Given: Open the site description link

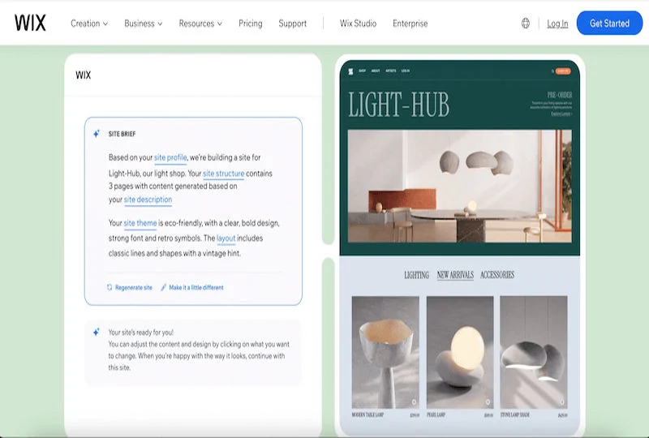Looking at the screenshot, I should pos(148,200).
